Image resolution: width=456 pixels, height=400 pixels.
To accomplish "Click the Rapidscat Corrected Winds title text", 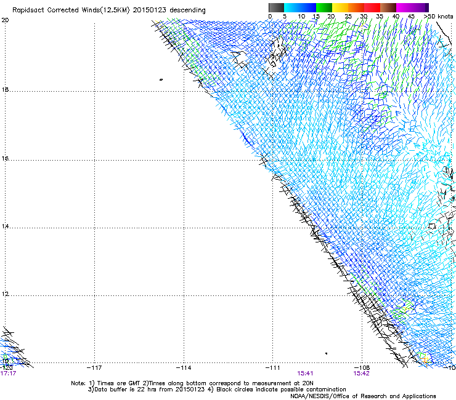I will point(109,10).
